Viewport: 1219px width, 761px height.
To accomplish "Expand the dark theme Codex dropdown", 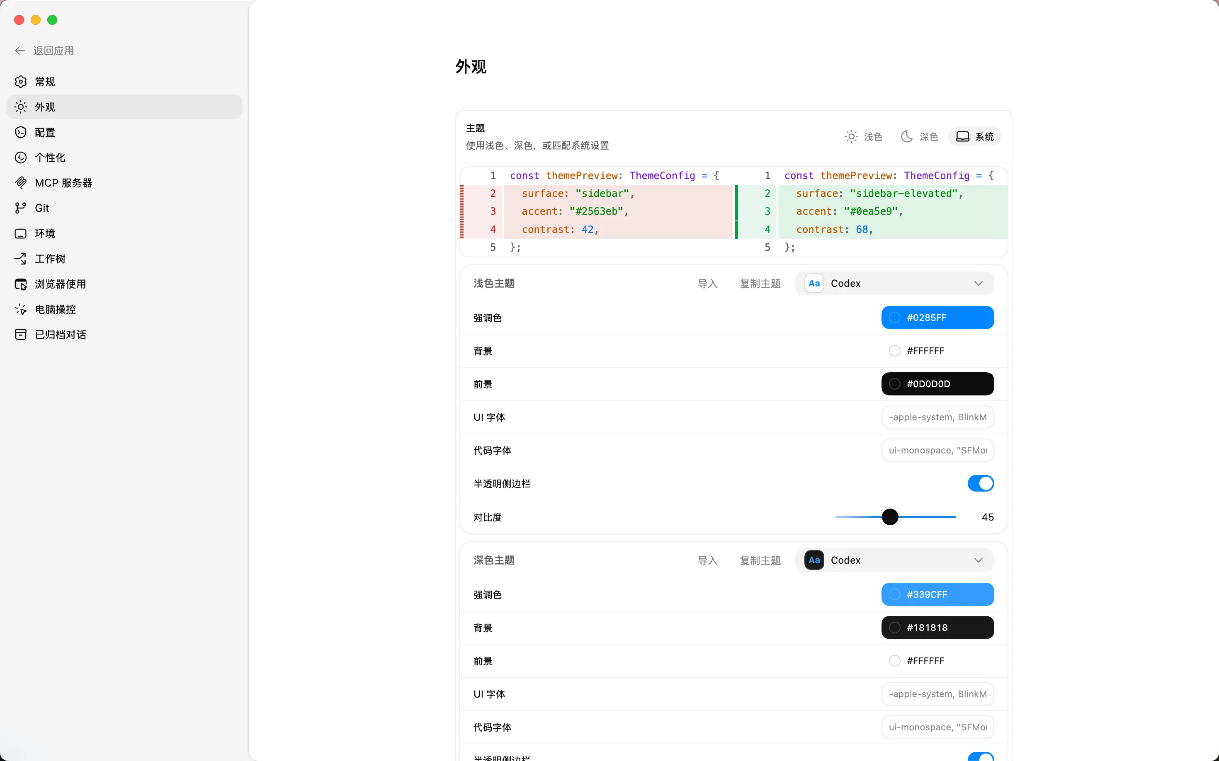I will (x=977, y=560).
